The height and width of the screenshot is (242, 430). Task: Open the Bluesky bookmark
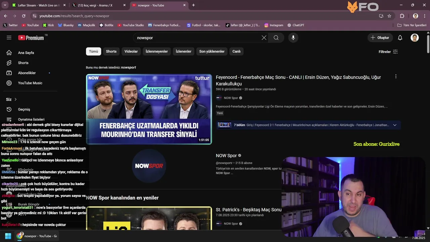pyautogui.click(x=66, y=25)
